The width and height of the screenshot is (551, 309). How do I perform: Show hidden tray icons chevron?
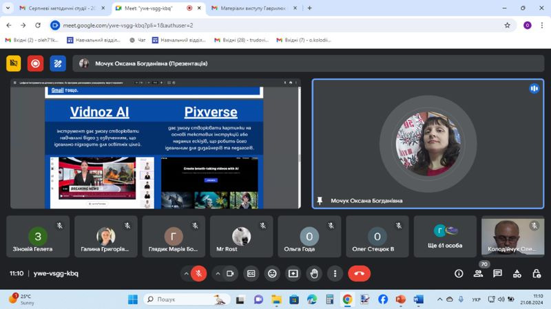(439, 299)
